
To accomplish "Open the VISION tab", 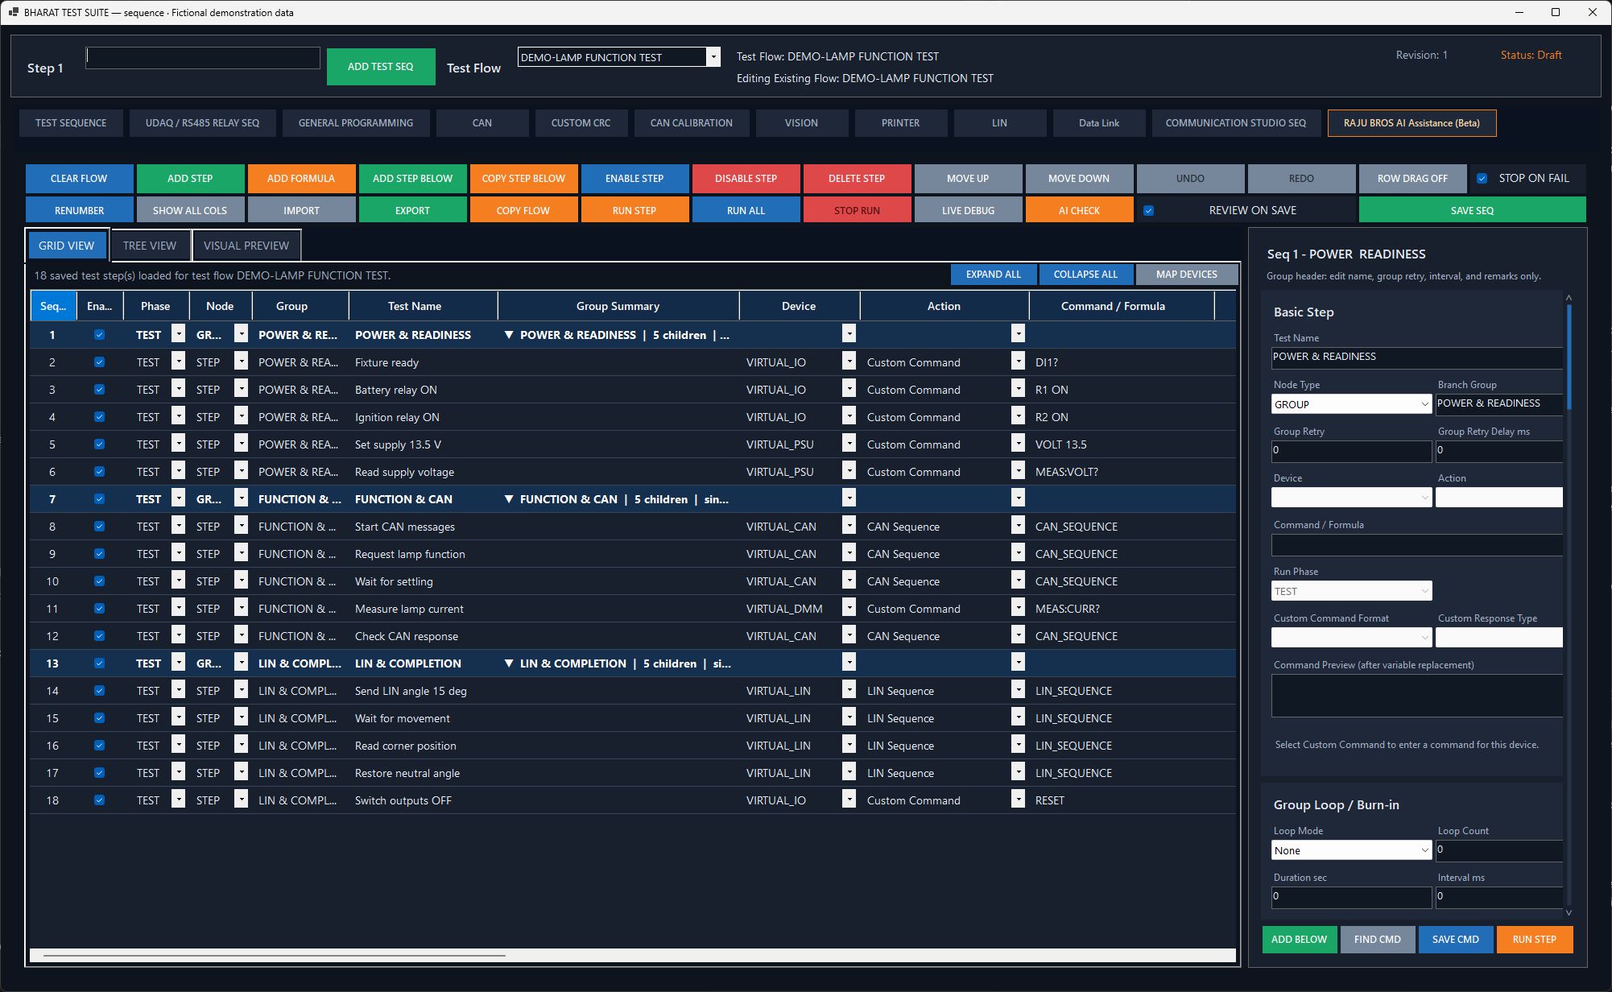I will point(801,123).
